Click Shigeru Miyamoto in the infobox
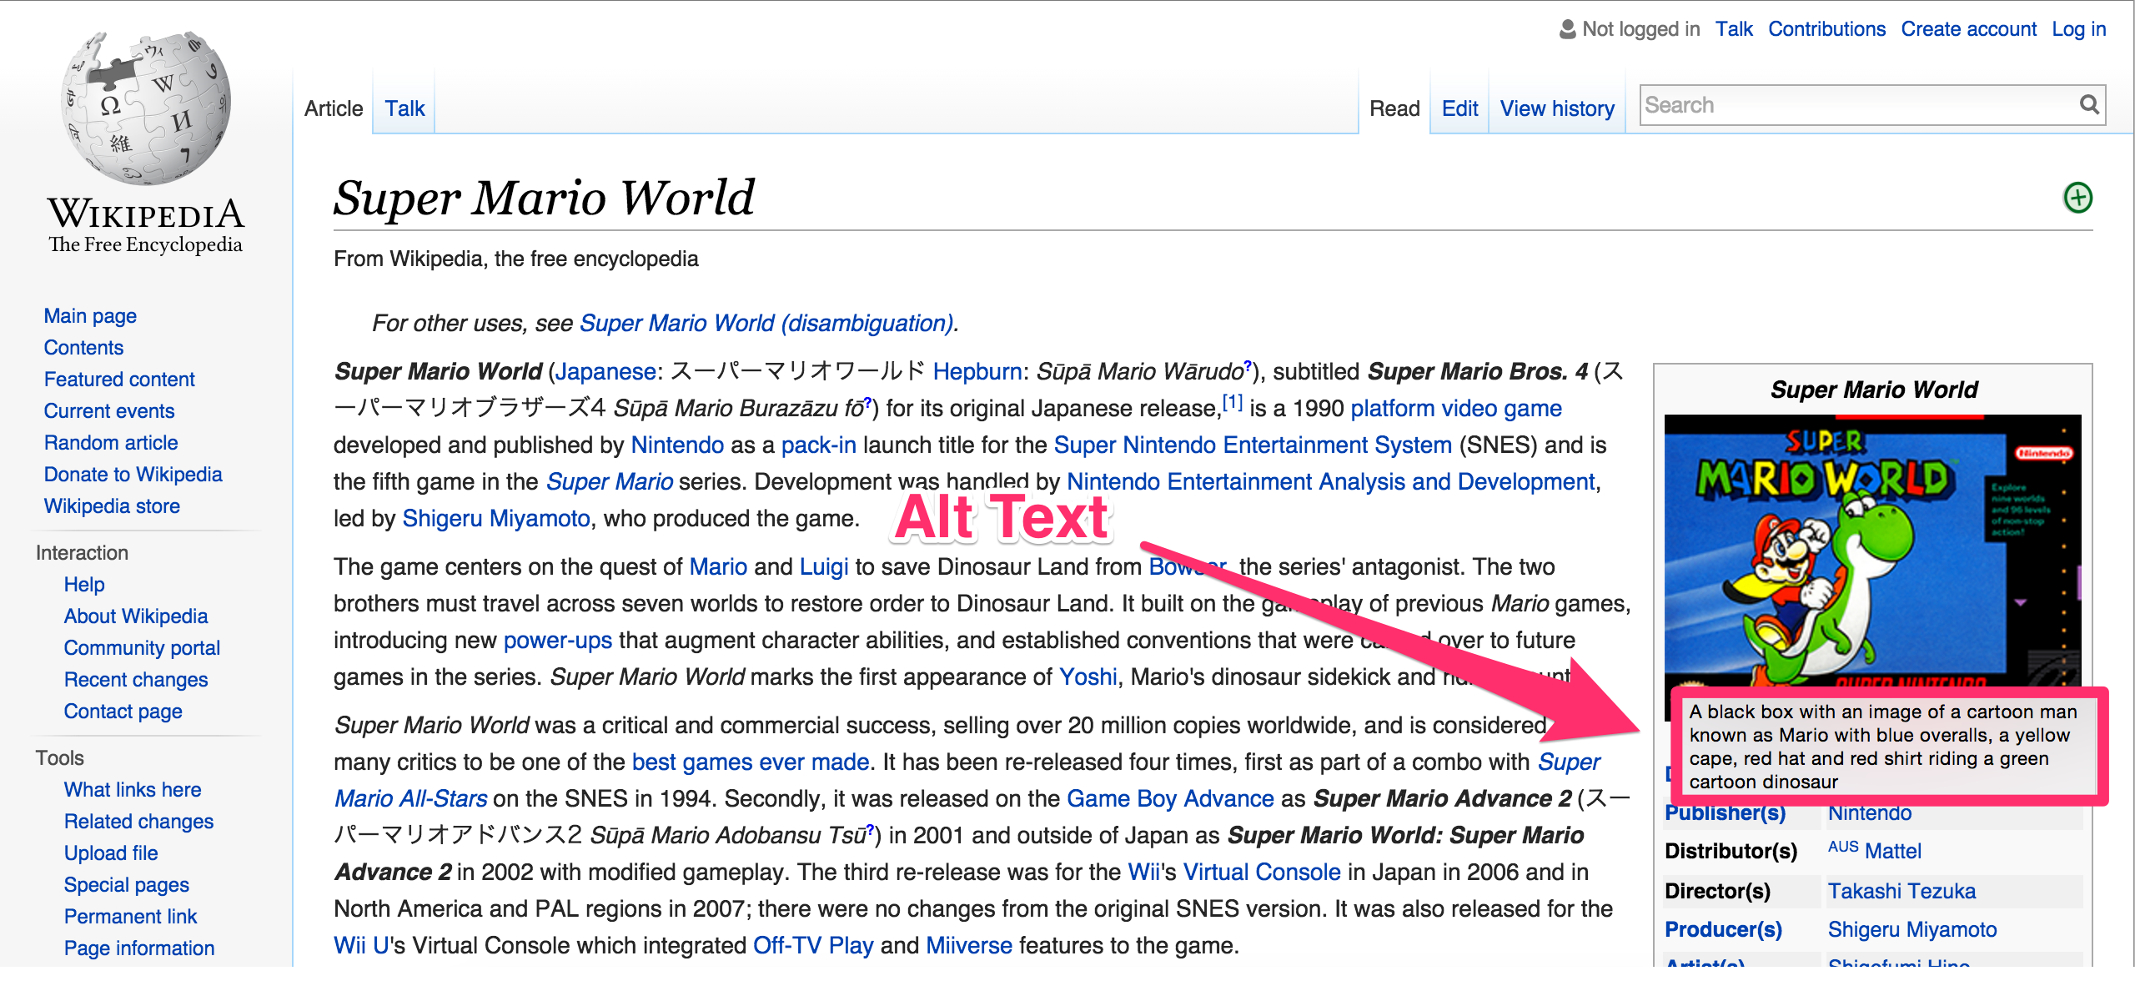The width and height of the screenshot is (2135, 1001). tap(1912, 930)
